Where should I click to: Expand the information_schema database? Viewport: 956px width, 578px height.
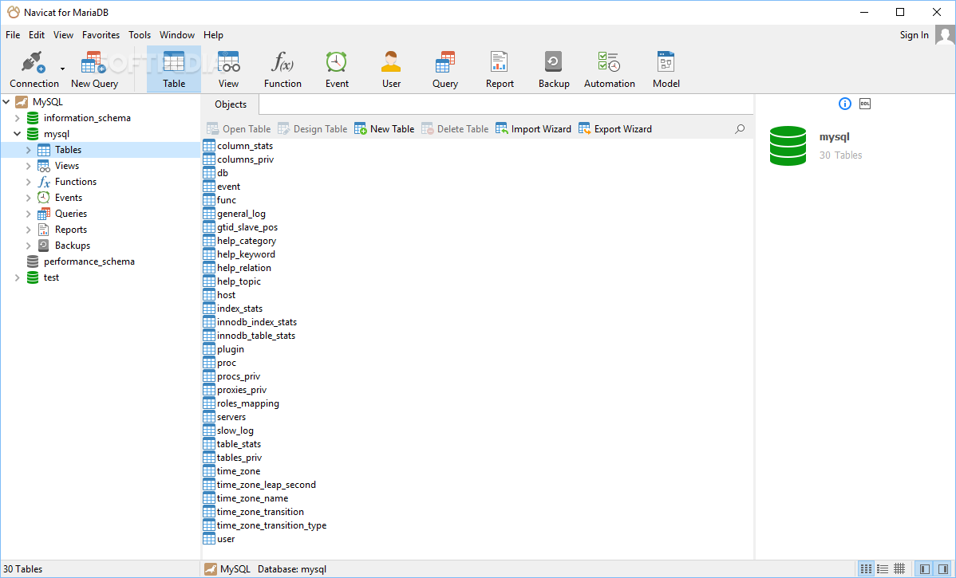point(17,118)
